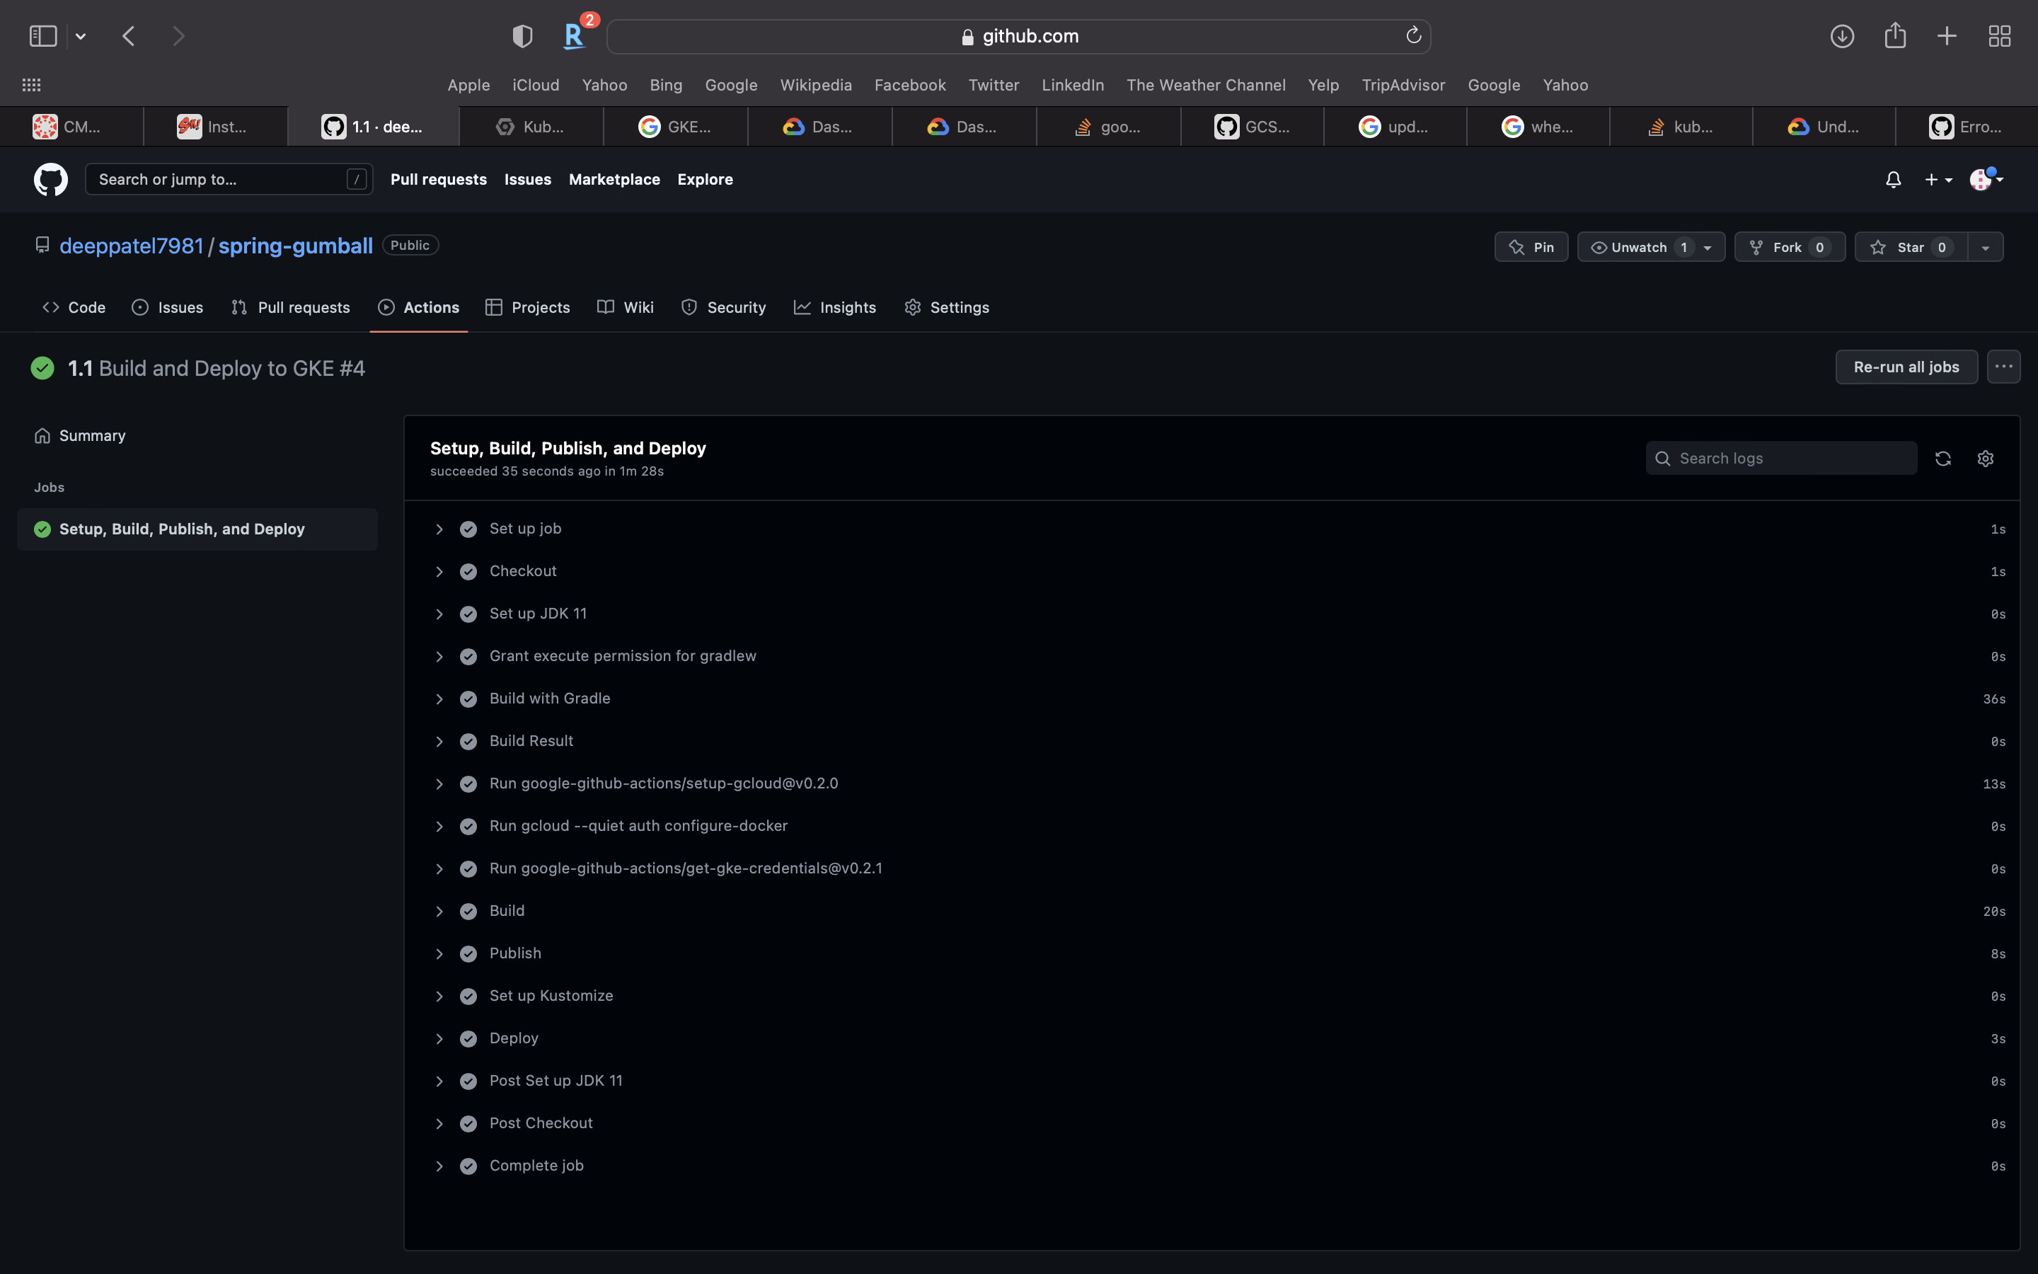Open the Unwatch dropdown
Screen dimensions: 2038x1274
tap(1707, 247)
